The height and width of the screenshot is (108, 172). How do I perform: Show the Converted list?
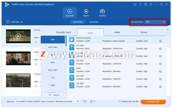(94, 22)
